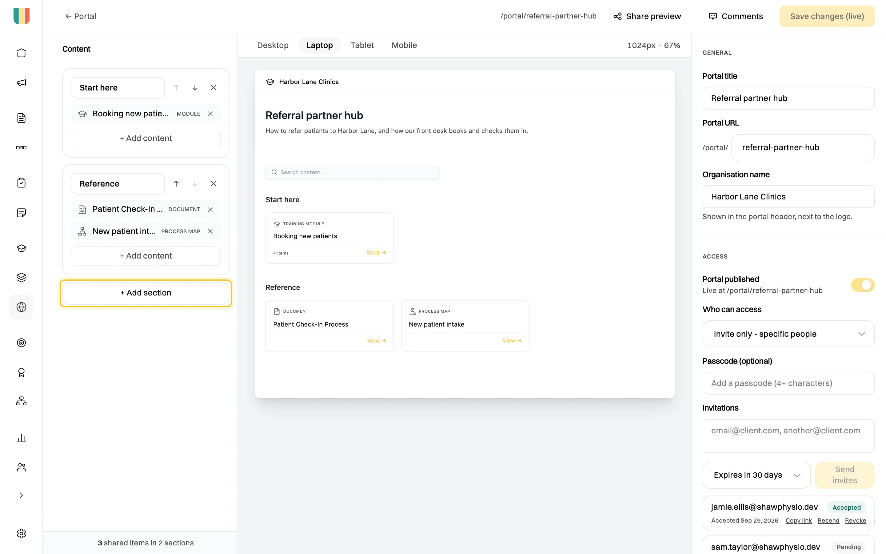
Task: Open the org chart icon in sidebar
Action: click(21, 402)
